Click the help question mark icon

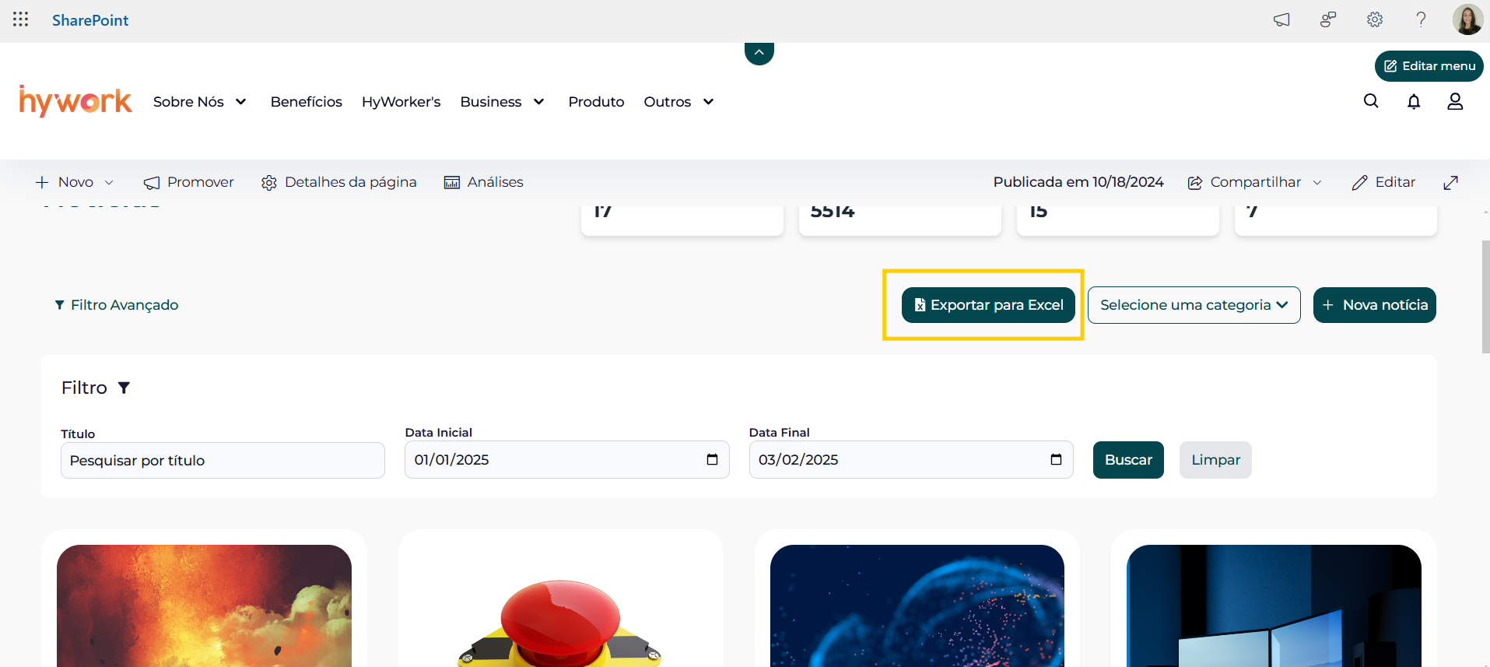coord(1421,19)
